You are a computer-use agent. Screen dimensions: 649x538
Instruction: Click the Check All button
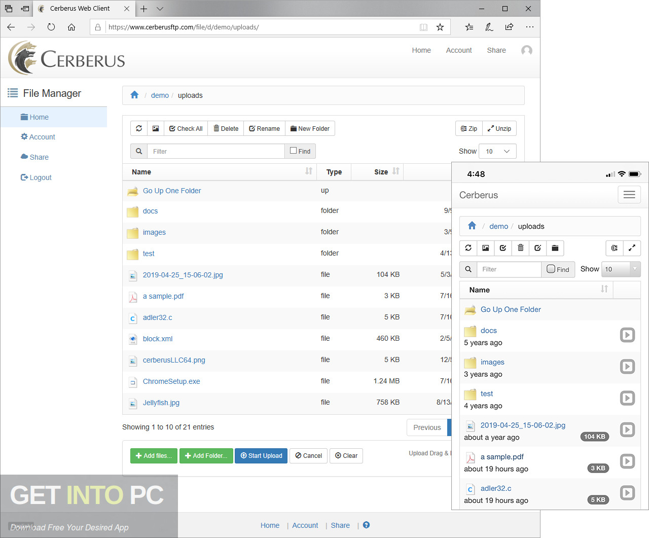186,128
